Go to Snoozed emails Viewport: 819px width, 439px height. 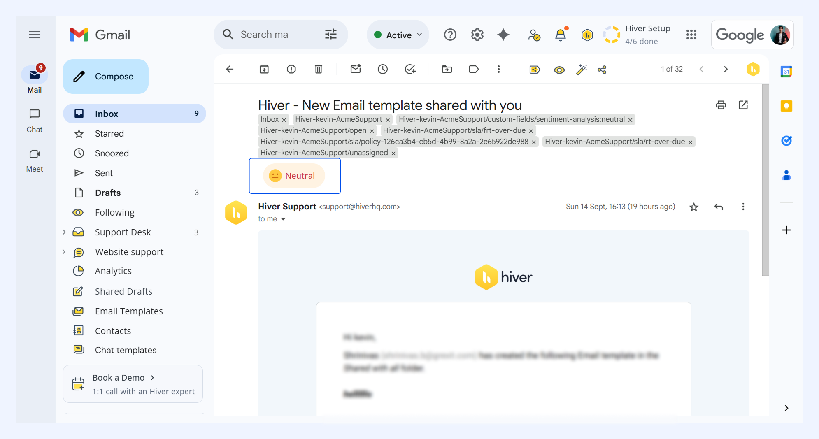click(135, 153)
